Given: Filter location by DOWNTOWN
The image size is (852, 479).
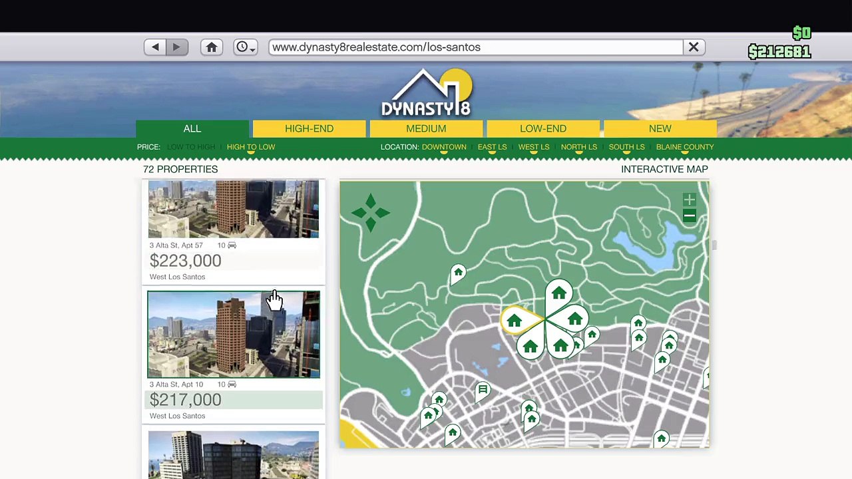Looking at the screenshot, I should 444,147.
